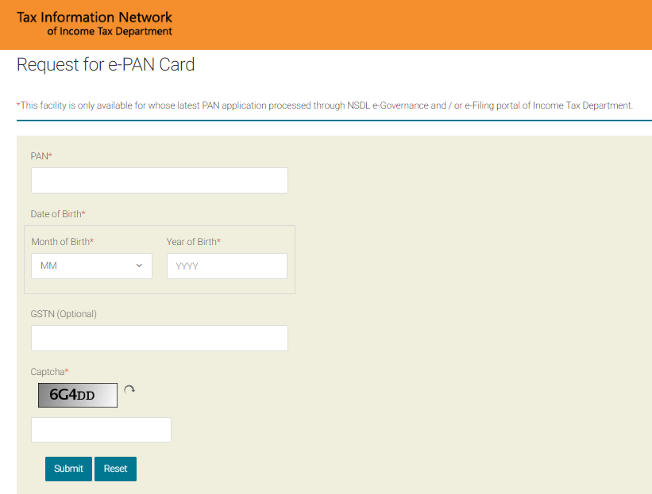Viewport: 652px width, 494px height.
Task: Click the captcha answer text box
Action: [x=101, y=430]
